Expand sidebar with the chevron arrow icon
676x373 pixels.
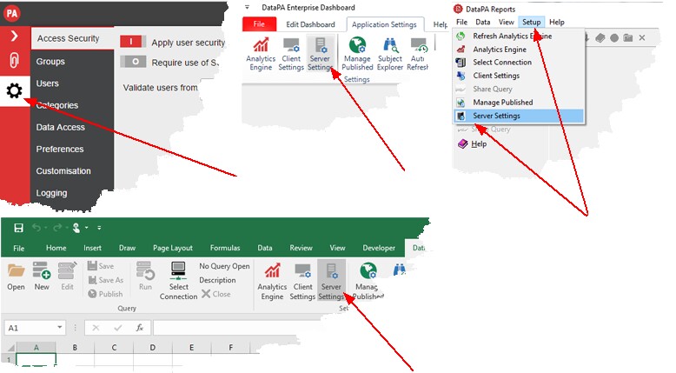coord(14,36)
